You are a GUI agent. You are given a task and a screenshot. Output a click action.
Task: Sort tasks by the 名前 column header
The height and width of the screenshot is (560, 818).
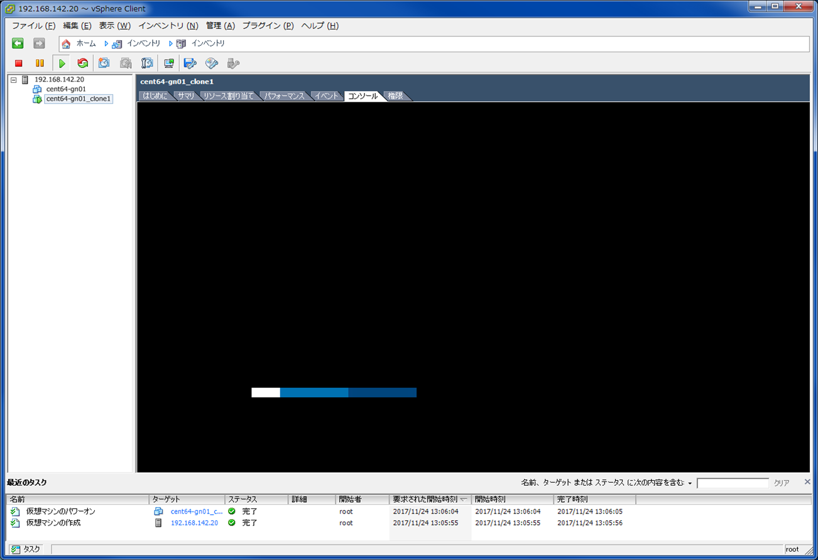78,500
